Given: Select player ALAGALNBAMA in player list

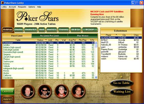Looking at the screenshot, I should coord(121,37).
